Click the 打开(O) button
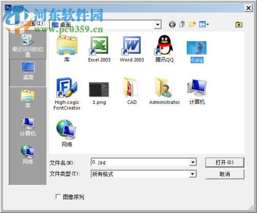The image size is (257, 213). 225,162
